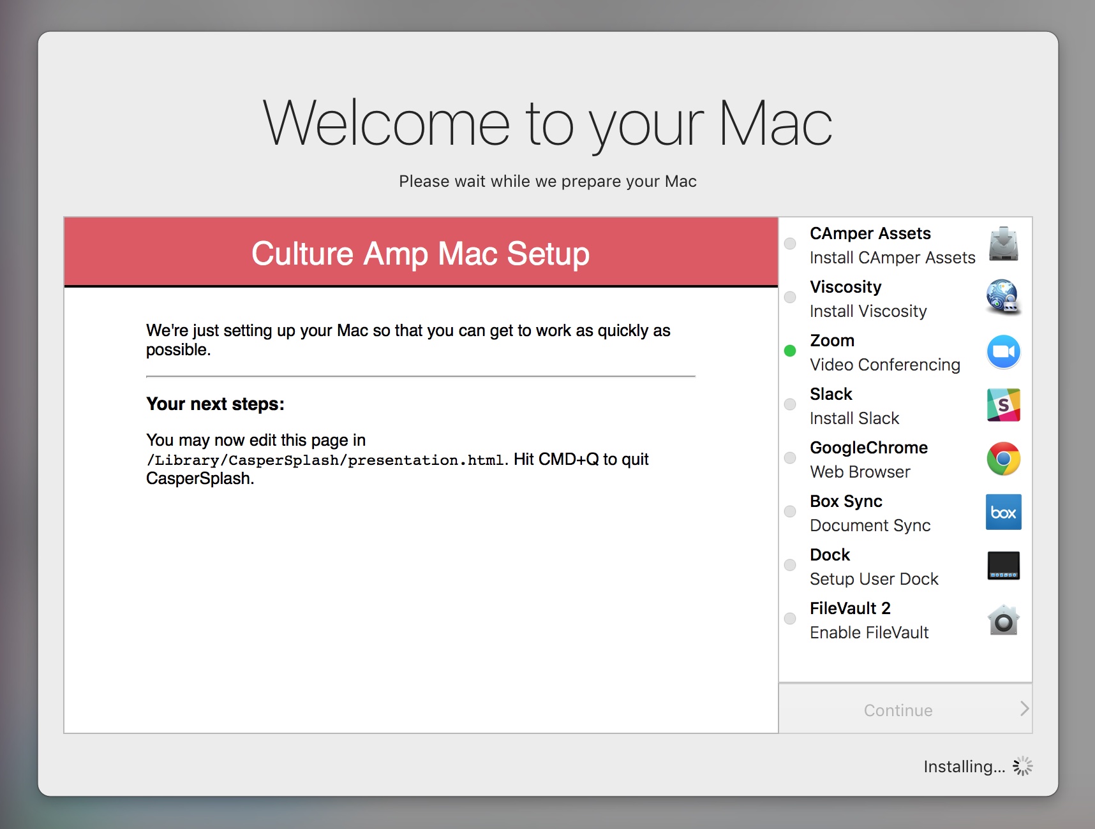Click the Viscosity globe icon
The width and height of the screenshot is (1095, 829).
(x=1004, y=298)
